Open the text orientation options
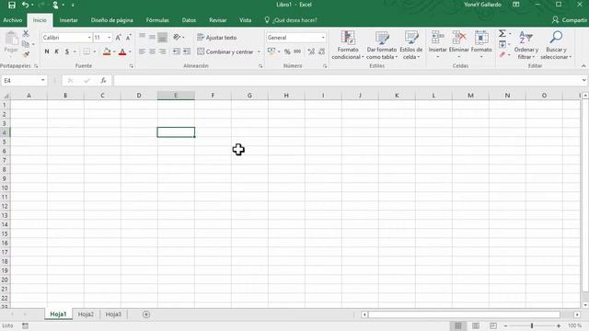Viewport: 589px width, 331px height. click(178, 37)
